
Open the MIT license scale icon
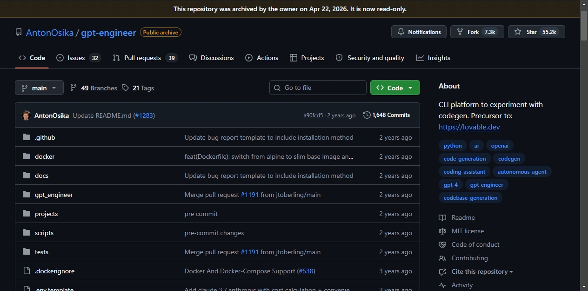[442, 231]
